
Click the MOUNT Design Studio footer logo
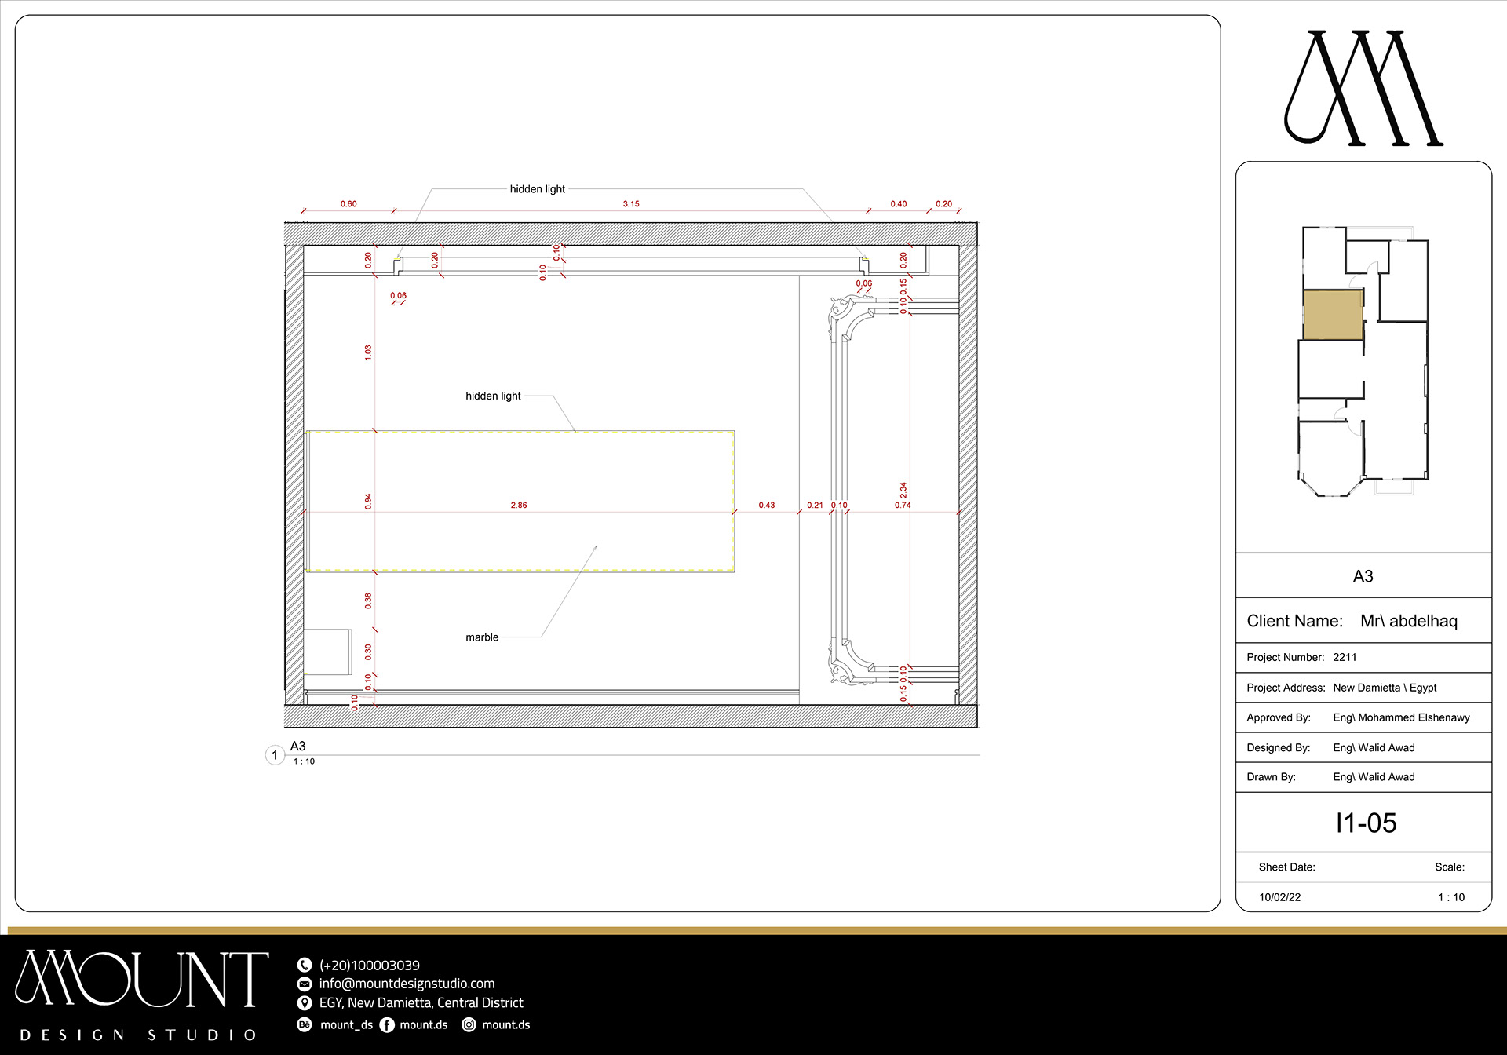pos(141,995)
